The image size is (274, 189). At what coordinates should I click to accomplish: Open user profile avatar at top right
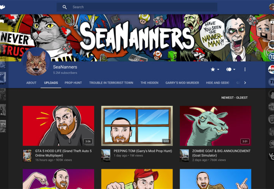pyautogui.click(x=272, y=7)
